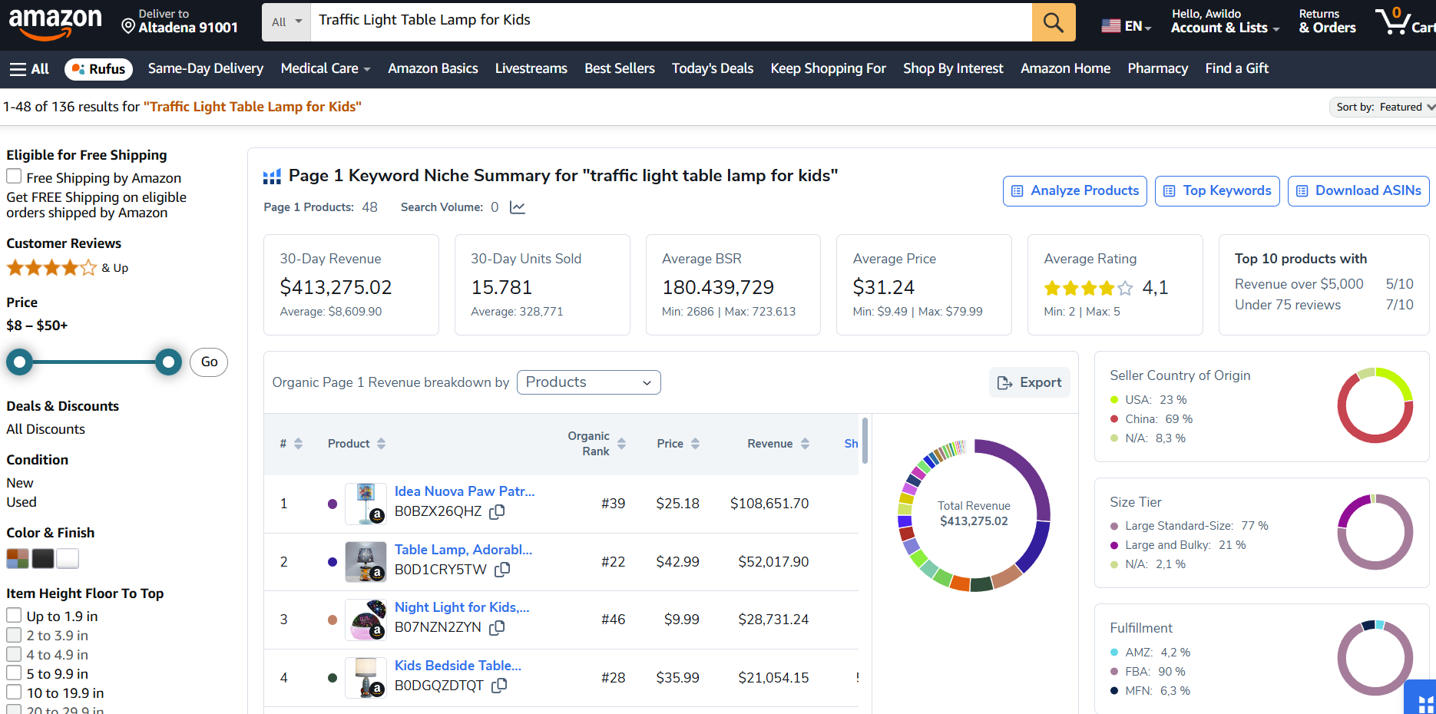Copy ASIN B0BZX26QHZ with the copy icon
This screenshot has width=1436, height=714.
tap(498, 511)
